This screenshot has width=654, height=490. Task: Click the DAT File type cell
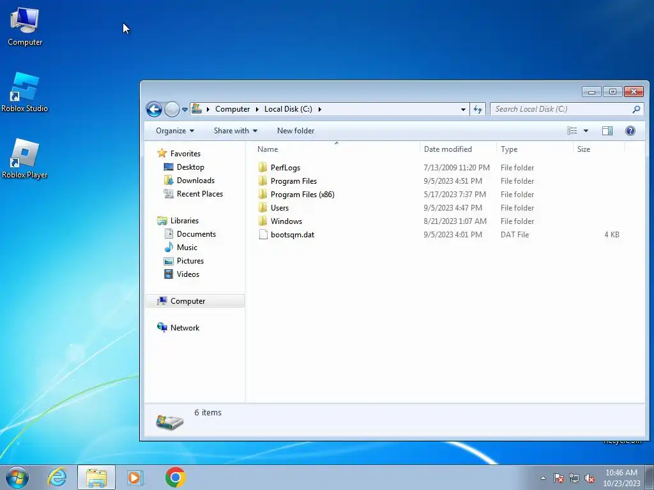pyautogui.click(x=515, y=235)
